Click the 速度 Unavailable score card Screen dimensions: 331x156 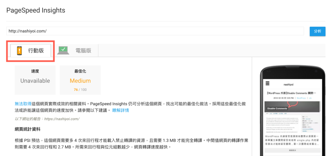click(x=35, y=80)
